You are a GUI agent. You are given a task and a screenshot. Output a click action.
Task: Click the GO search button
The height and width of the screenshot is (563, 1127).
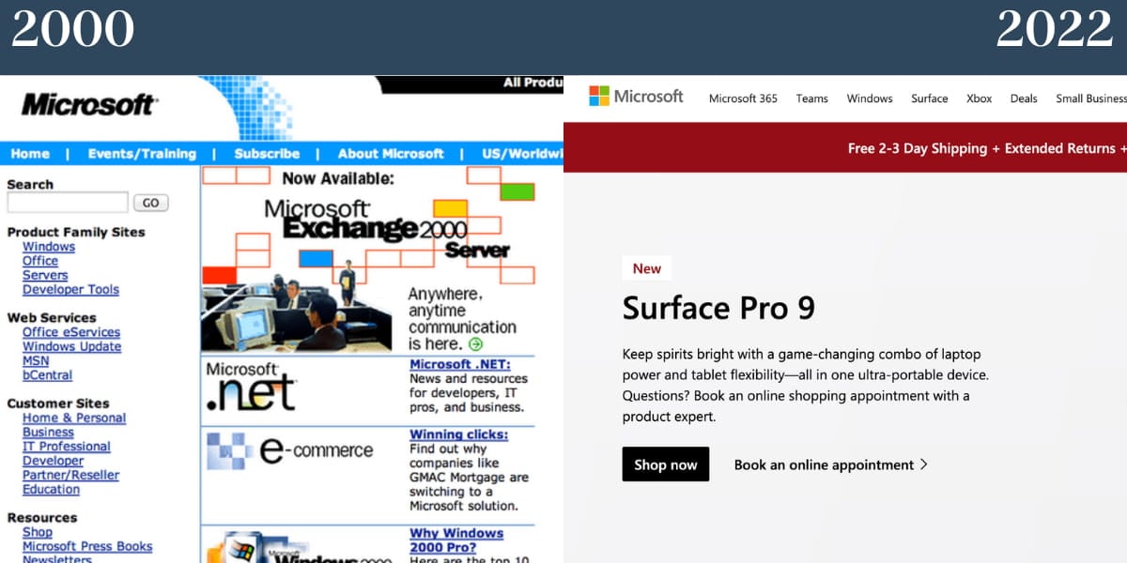click(x=151, y=203)
